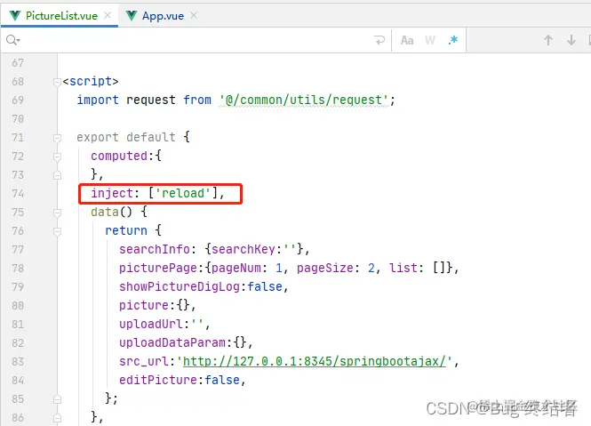Click the picturePage property text
Viewport: 591px width, 426px height.
(x=158, y=268)
